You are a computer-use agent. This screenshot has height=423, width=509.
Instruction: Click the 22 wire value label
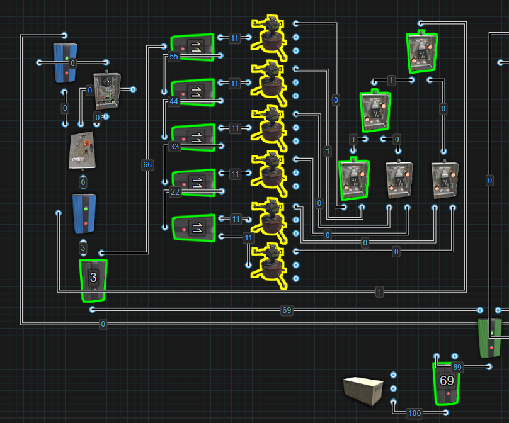pos(175,192)
